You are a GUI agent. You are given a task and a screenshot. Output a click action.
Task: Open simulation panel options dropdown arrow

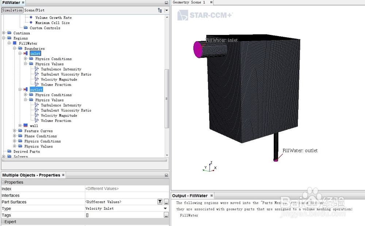(x=166, y=11)
